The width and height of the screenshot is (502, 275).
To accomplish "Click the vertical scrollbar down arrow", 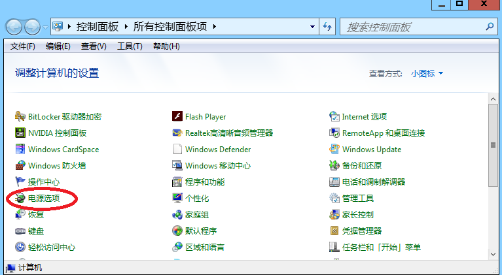I will tap(493, 254).
